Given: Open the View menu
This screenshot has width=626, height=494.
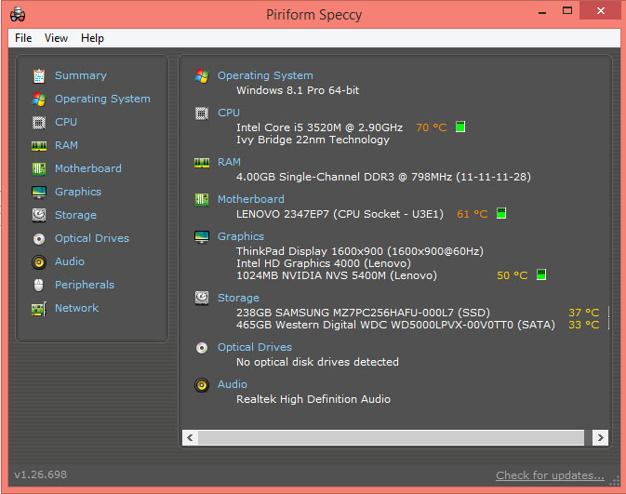Looking at the screenshot, I should click(x=56, y=38).
